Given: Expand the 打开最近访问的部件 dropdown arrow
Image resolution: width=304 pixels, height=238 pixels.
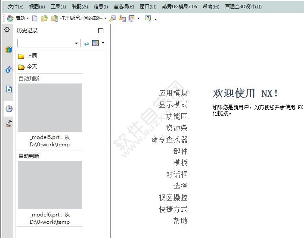Looking at the screenshot, I should [x=105, y=19].
